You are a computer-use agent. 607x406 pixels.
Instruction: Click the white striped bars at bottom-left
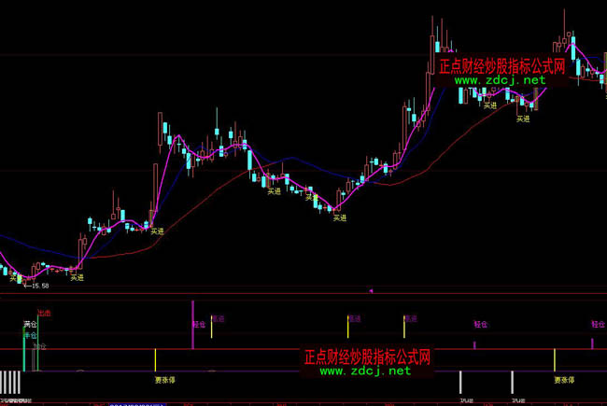click(10, 382)
